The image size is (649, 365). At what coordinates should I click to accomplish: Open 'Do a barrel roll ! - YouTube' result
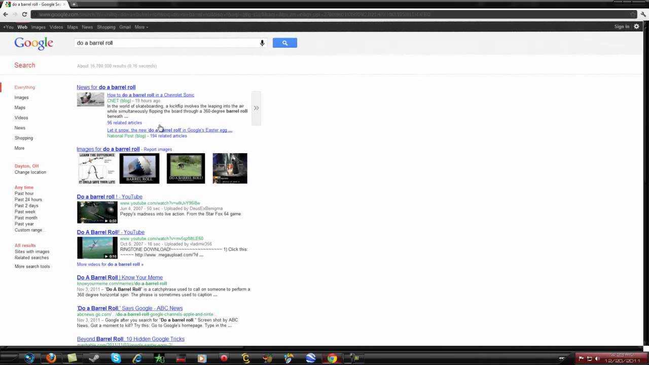click(110, 197)
